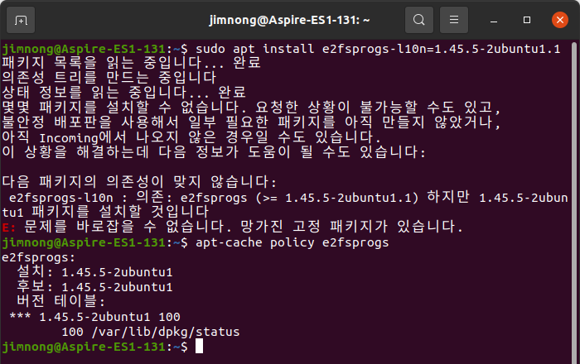580x364 pixels.
Task: Close the terminal window
Action: click(x=559, y=20)
